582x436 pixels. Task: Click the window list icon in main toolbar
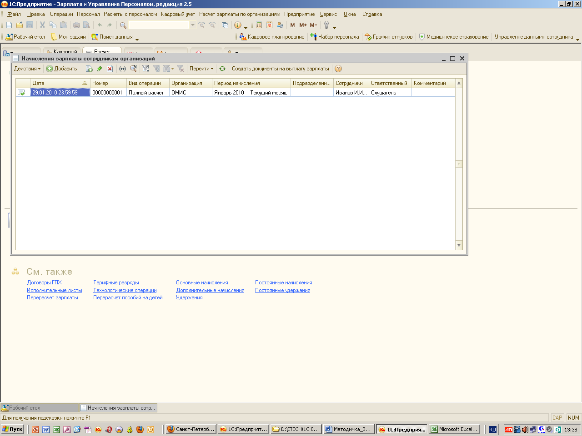225,25
